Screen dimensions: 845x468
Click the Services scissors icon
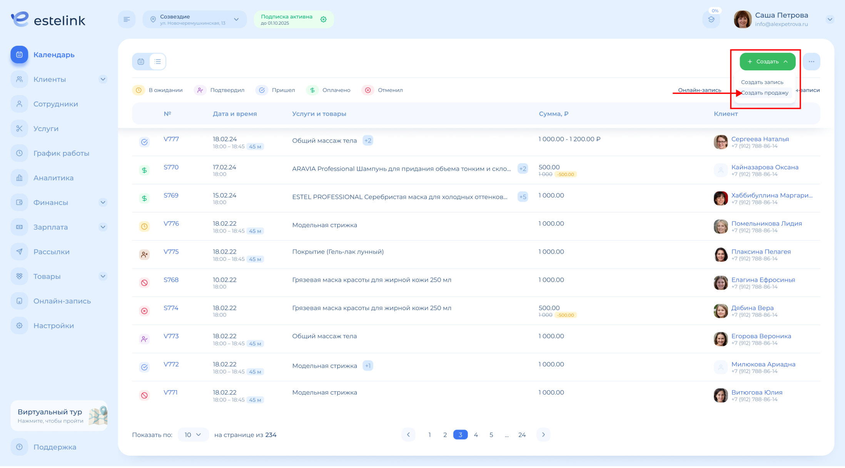point(19,128)
